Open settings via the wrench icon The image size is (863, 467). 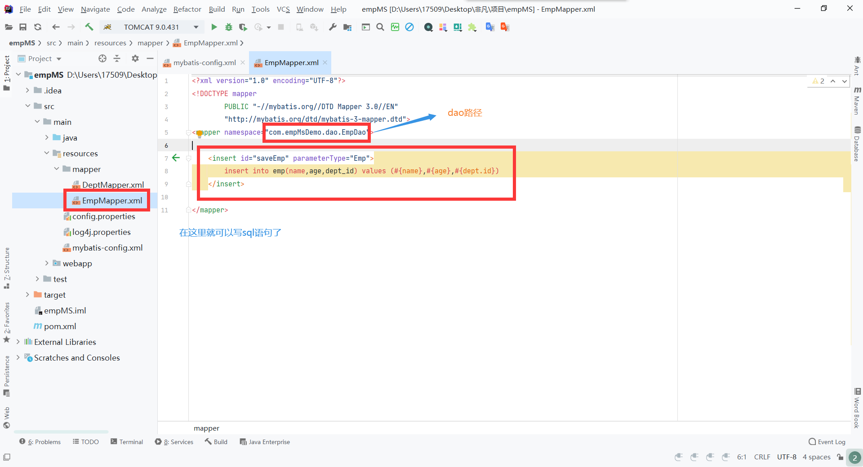coord(333,27)
